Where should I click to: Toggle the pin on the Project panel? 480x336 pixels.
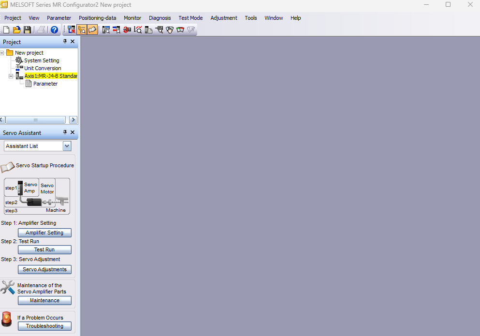pyautogui.click(x=65, y=42)
